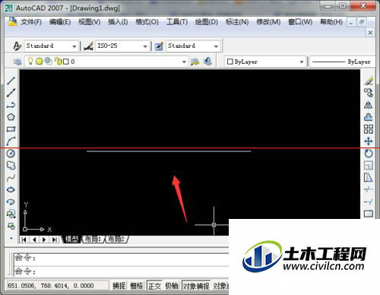The image size is (380, 295).
Task: Select the Trim tool
Action: [x=369, y=189]
